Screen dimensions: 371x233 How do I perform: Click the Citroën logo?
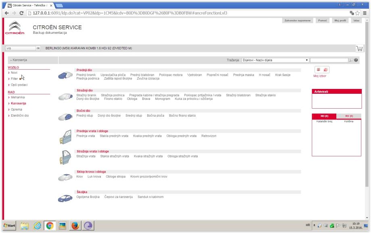click(x=15, y=28)
